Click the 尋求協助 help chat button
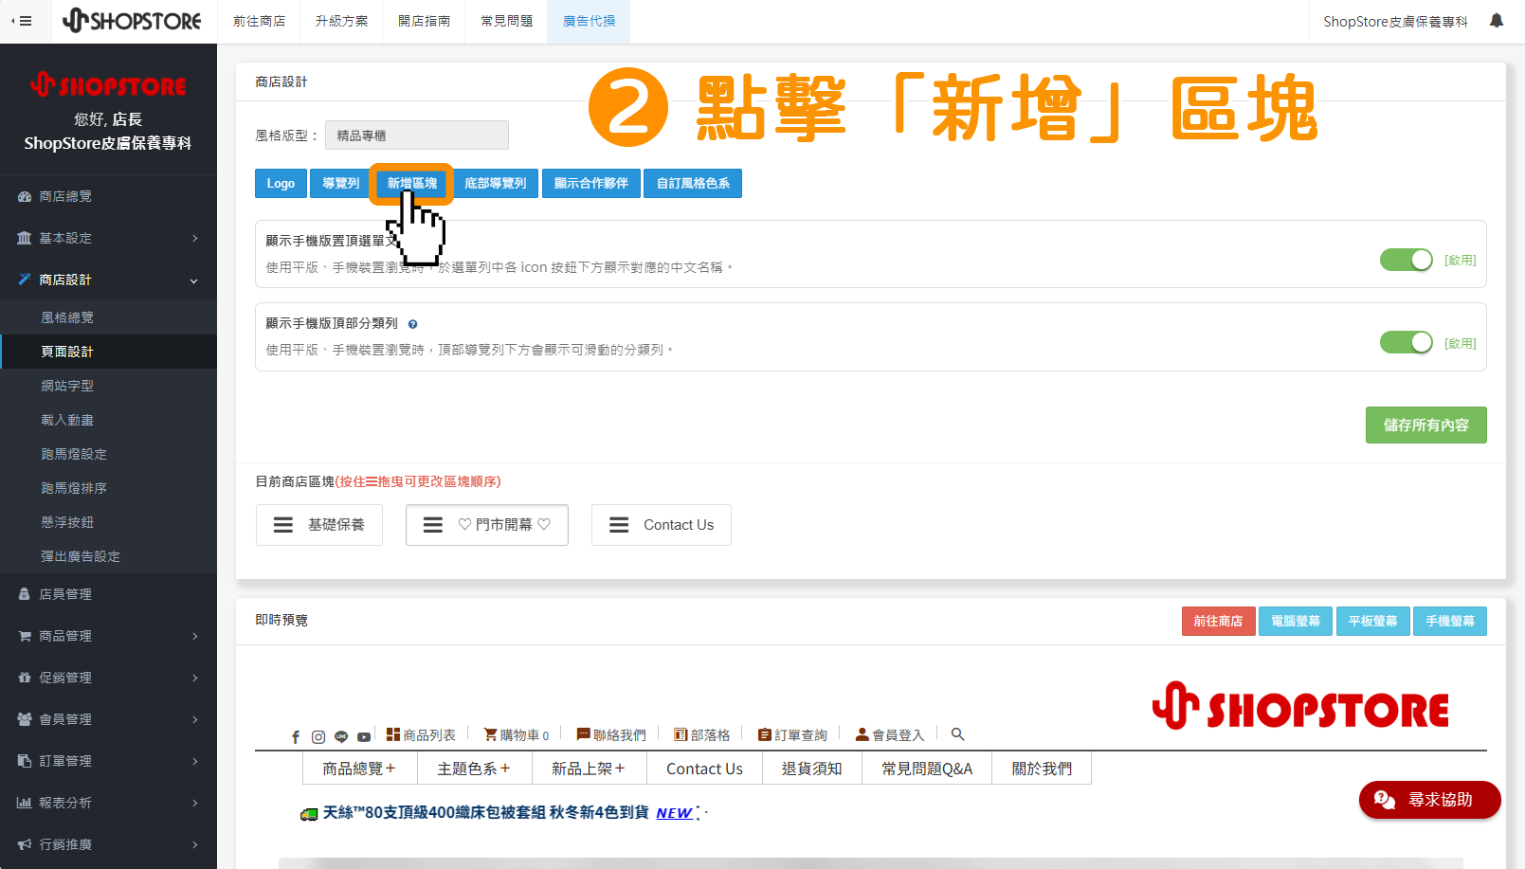1525x869 pixels. tap(1429, 800)
